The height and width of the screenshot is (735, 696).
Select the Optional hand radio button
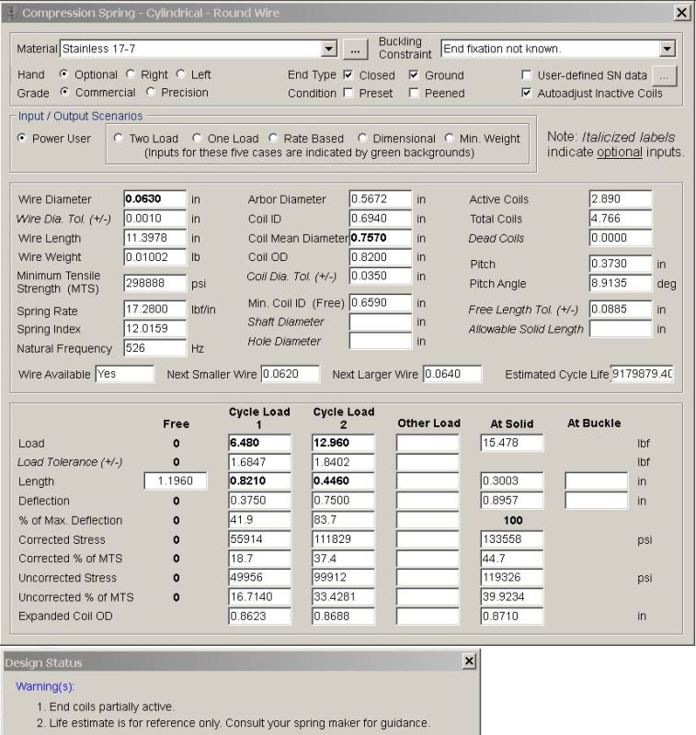click(63, 74)
